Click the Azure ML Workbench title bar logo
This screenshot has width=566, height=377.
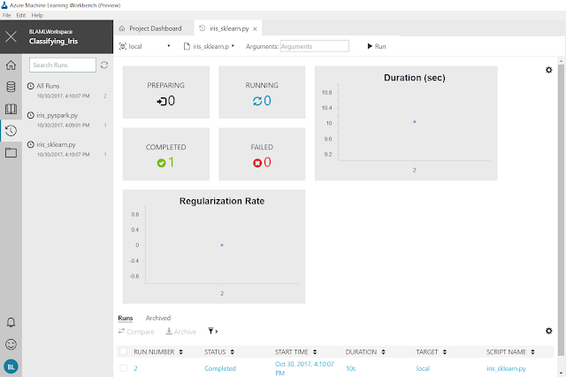[x=4, y=5]
